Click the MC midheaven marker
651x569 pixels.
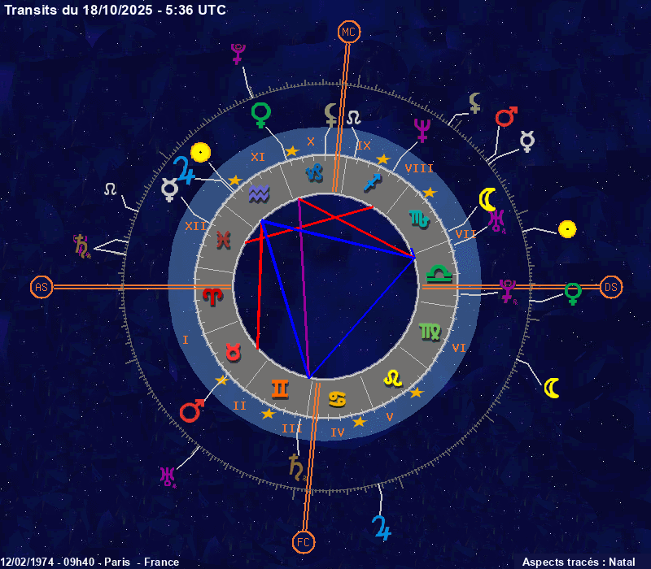pos(348,32)
